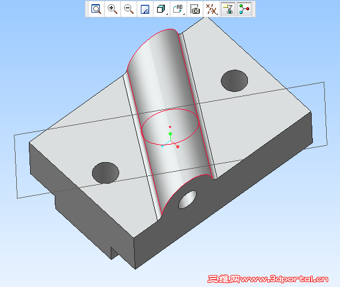
Task: Select the upper-right hole on the block
Action: pos(235,80)
